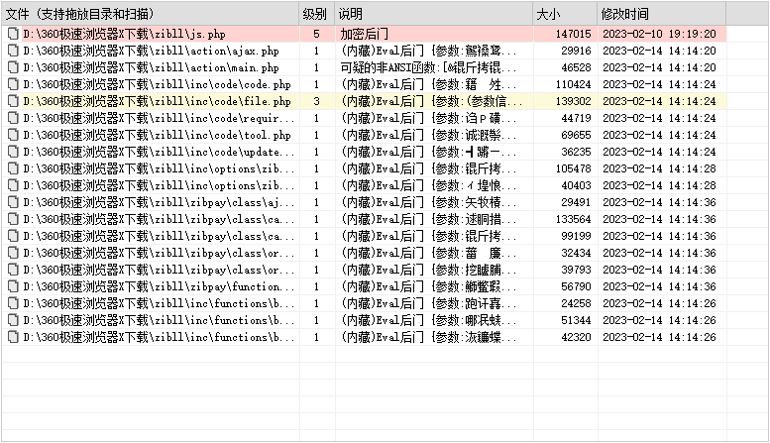Image resolution: width=770 pixels, height=443 pixels.
Task: Click size value 56790
Action: tap(576, 286)
